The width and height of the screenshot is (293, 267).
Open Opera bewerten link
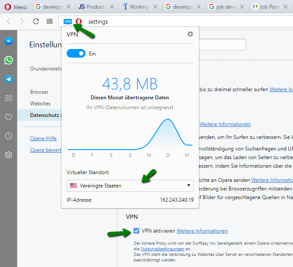click(x=46, y=150)
